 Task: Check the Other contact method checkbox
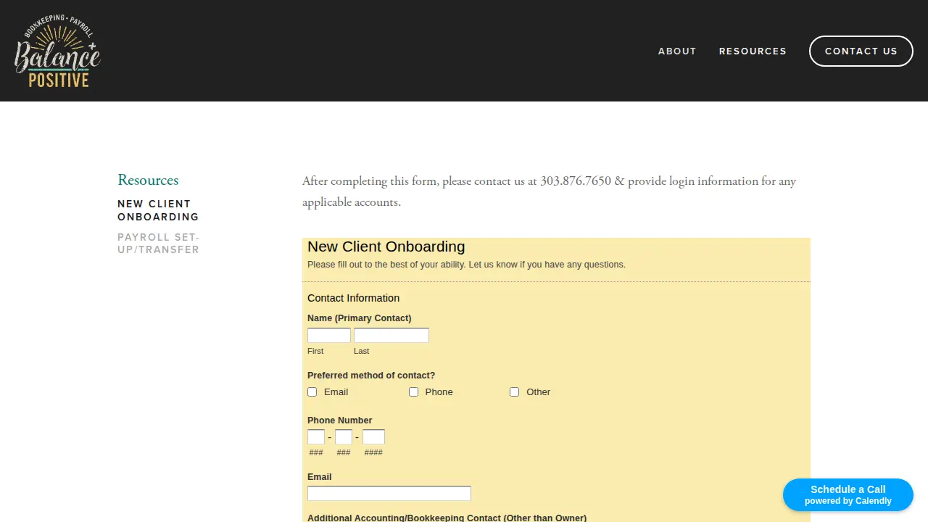click(x=515, y=391)
